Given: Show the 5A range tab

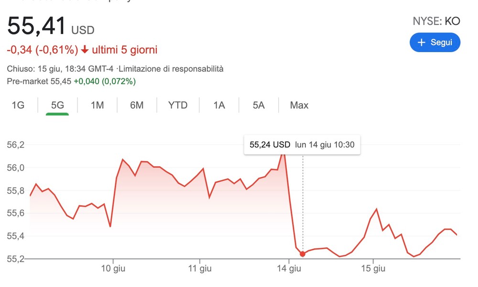Looking at the screenshot, I should point(259,105).
